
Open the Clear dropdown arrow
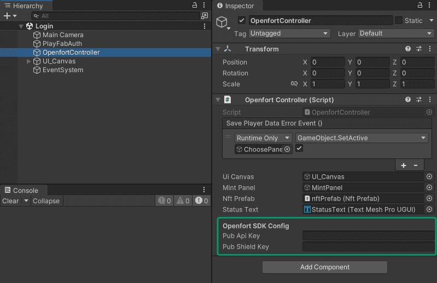(26, 201)
